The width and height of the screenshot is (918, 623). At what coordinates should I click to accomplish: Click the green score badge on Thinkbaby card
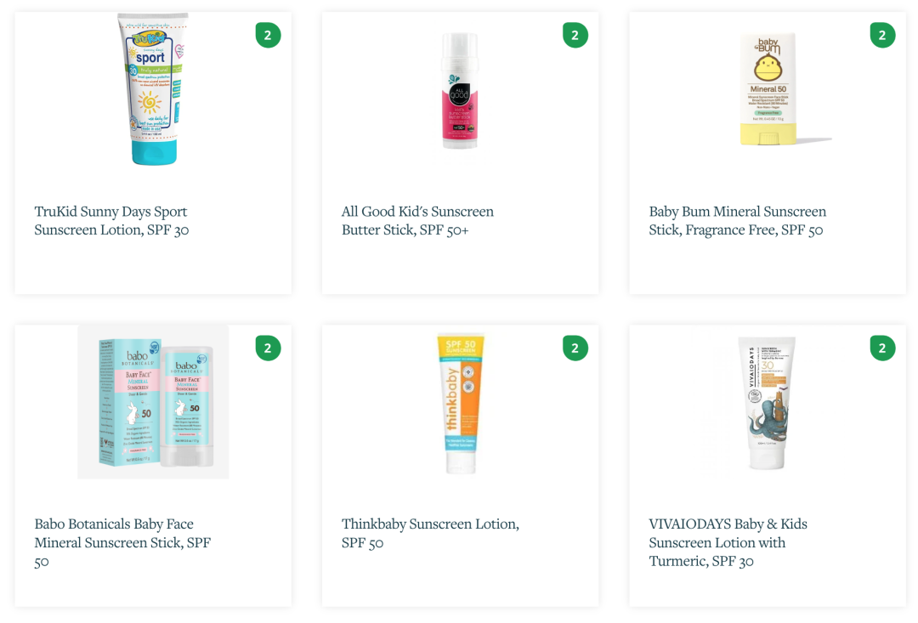575,348
